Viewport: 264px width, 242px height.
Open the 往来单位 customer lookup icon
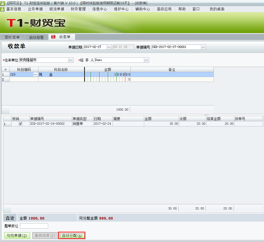[71, 60]
